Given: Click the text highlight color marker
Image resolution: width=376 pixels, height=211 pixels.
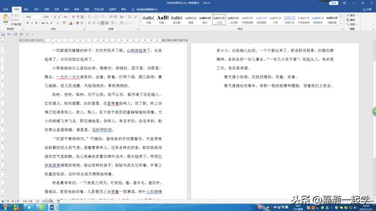Looking at the screenshot, I should coord(64,23).
